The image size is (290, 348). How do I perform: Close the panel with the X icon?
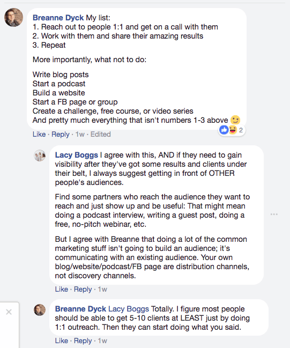pyautogui.click(x=9, y=312)
